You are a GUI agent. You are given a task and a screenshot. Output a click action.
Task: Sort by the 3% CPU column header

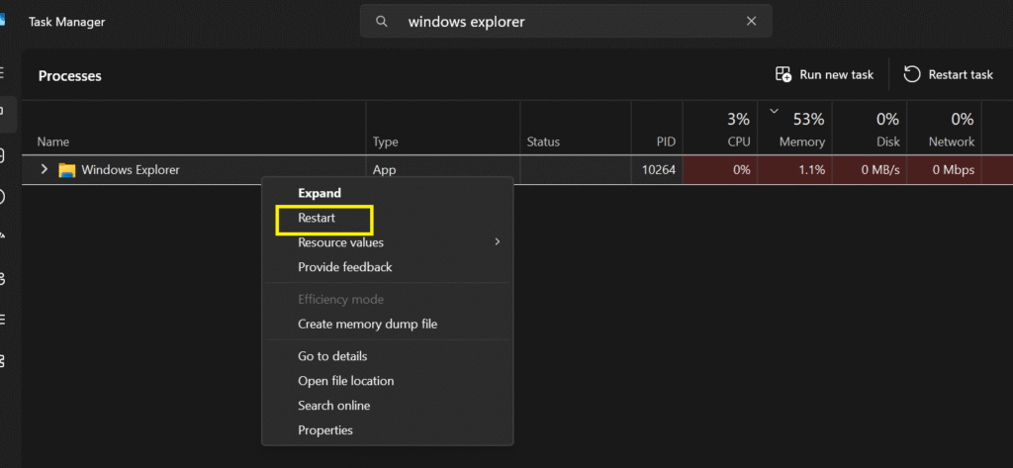720,128
